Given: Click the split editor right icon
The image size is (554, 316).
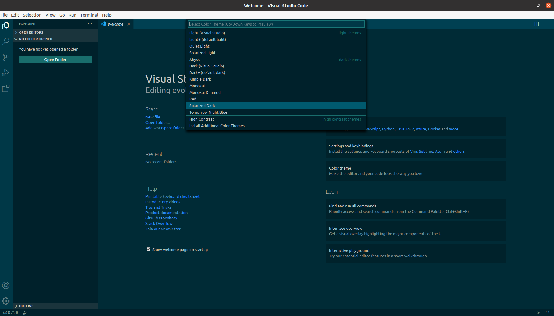Looking at the screenshot, I should tap(537, 24).
